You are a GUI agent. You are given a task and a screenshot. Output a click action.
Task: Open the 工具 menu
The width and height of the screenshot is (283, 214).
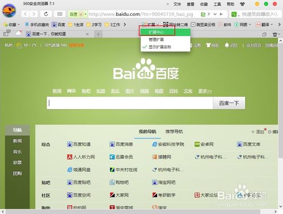pyautogui.click(x=217, y=4)
